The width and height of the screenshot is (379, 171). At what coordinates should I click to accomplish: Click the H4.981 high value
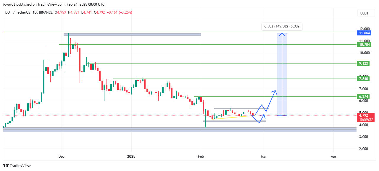[74, 12]
